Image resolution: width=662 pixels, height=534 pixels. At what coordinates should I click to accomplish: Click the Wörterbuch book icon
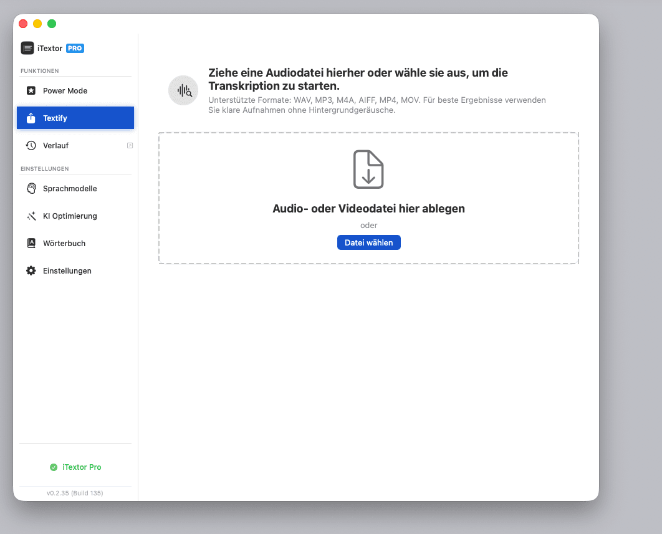point(31,243)
